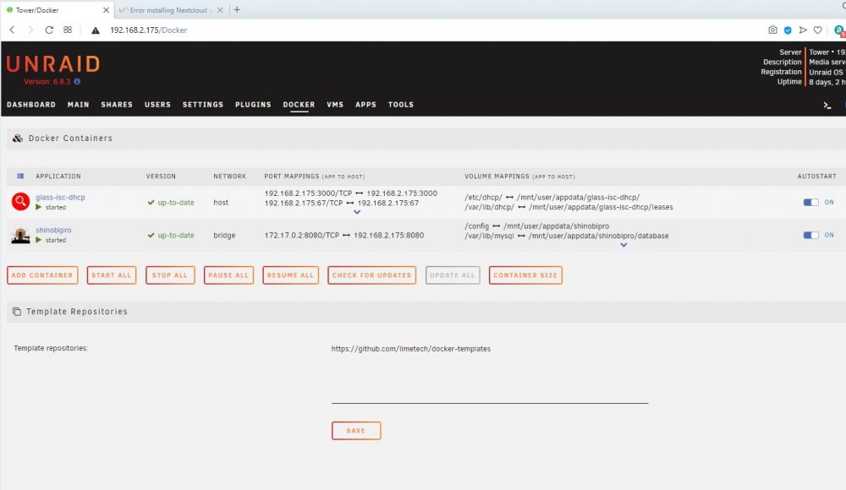The image size is (846, 490).
Task: Open a new browser tab with the plus icon
Action: [237, 9]
